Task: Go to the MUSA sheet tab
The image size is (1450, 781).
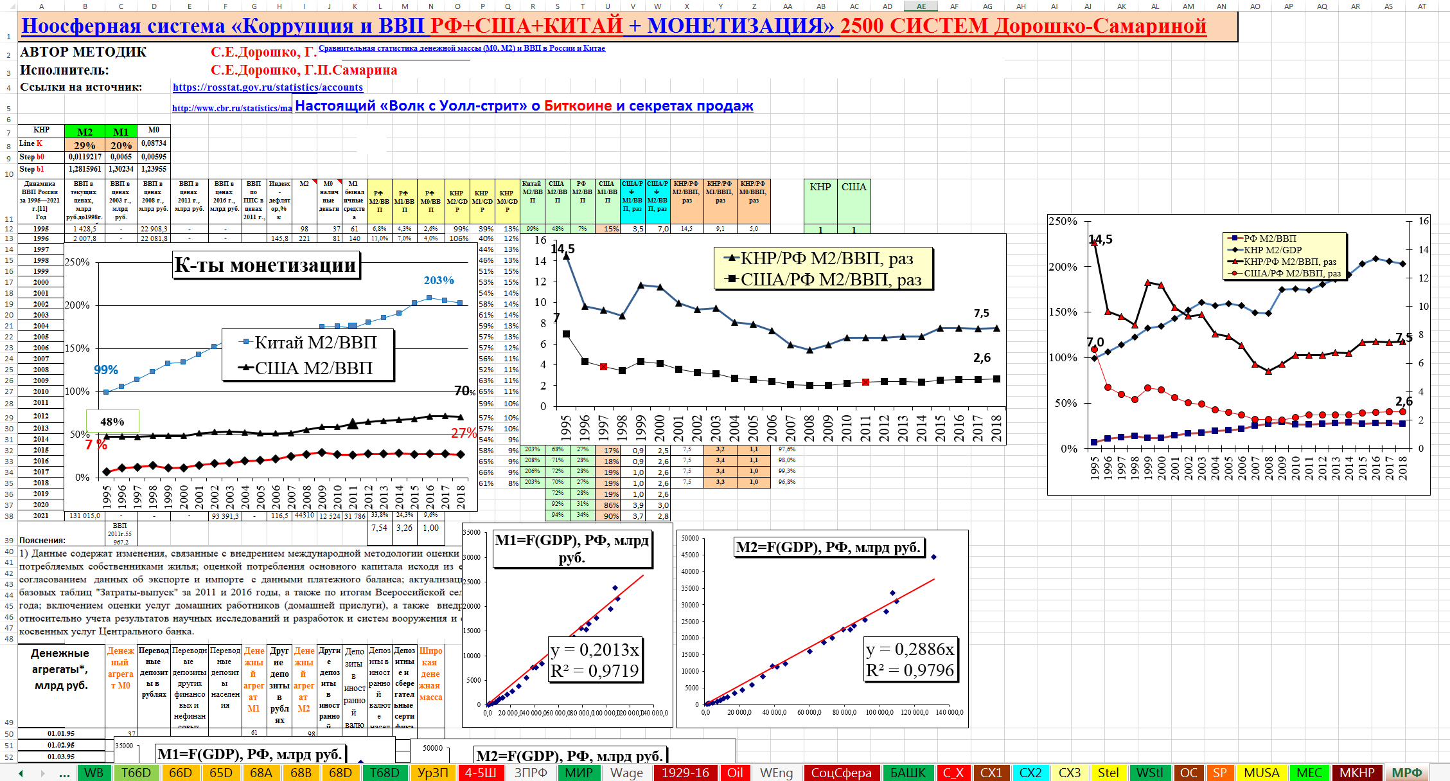Action: click(x=1262, y=773)
